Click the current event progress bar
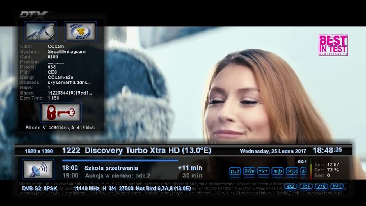 [x=120, y=160]
